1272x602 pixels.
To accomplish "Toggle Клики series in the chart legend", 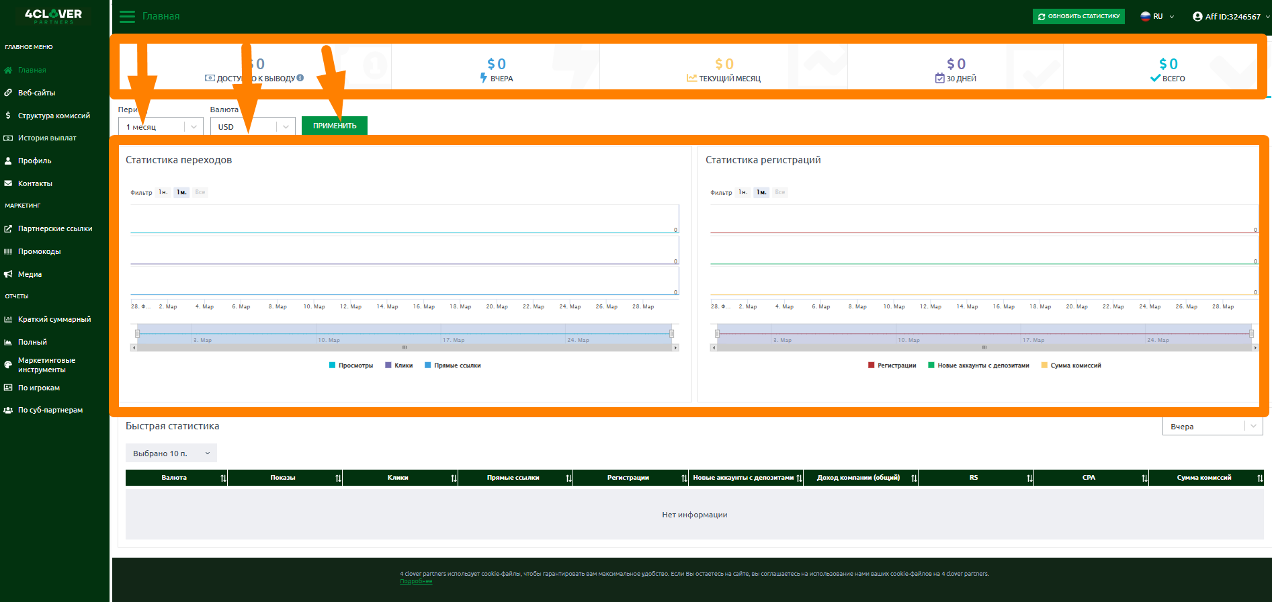I will 398,365.
